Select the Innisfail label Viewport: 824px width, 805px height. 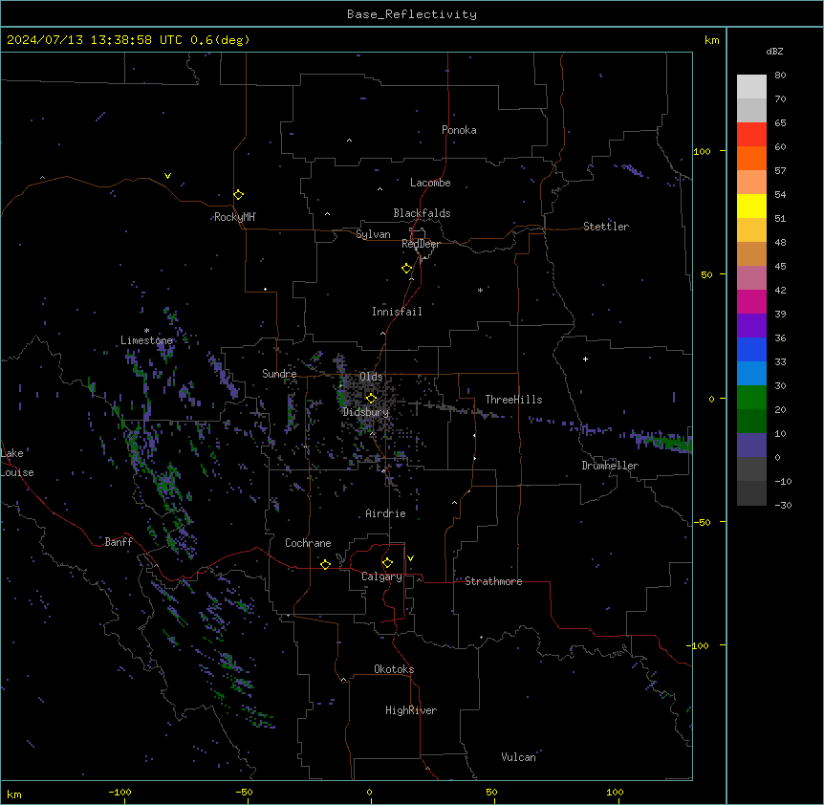coord(397,312)
